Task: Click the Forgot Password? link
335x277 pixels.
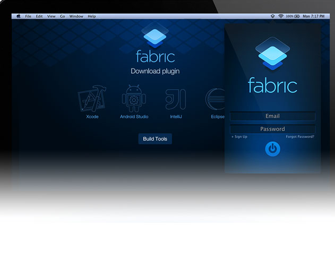Action: point(300,137)
